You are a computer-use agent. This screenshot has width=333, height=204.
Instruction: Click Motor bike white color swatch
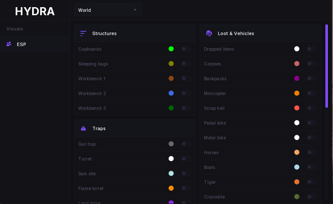(x=297, y=138)
